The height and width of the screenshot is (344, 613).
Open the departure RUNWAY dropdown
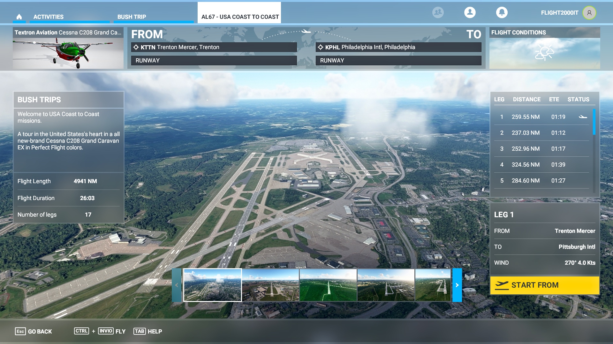click(214, 61)
